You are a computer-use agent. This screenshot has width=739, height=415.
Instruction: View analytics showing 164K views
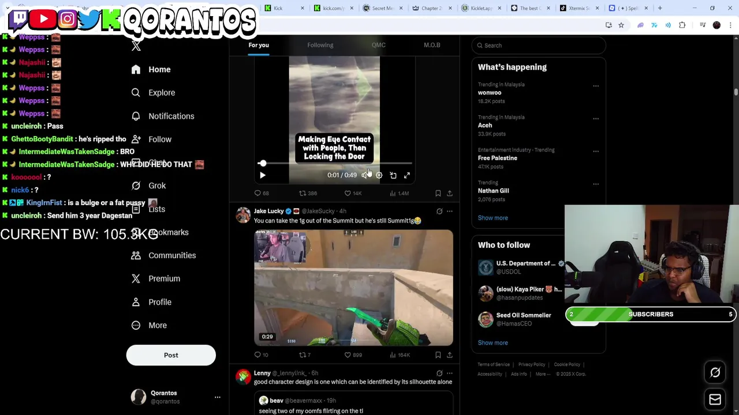tap(400, 354)
